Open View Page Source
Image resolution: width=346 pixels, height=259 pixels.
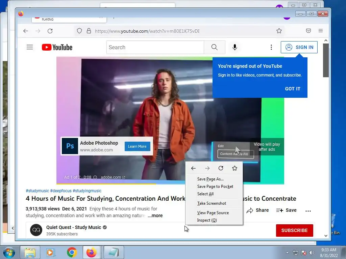click(x=214, y=213)
